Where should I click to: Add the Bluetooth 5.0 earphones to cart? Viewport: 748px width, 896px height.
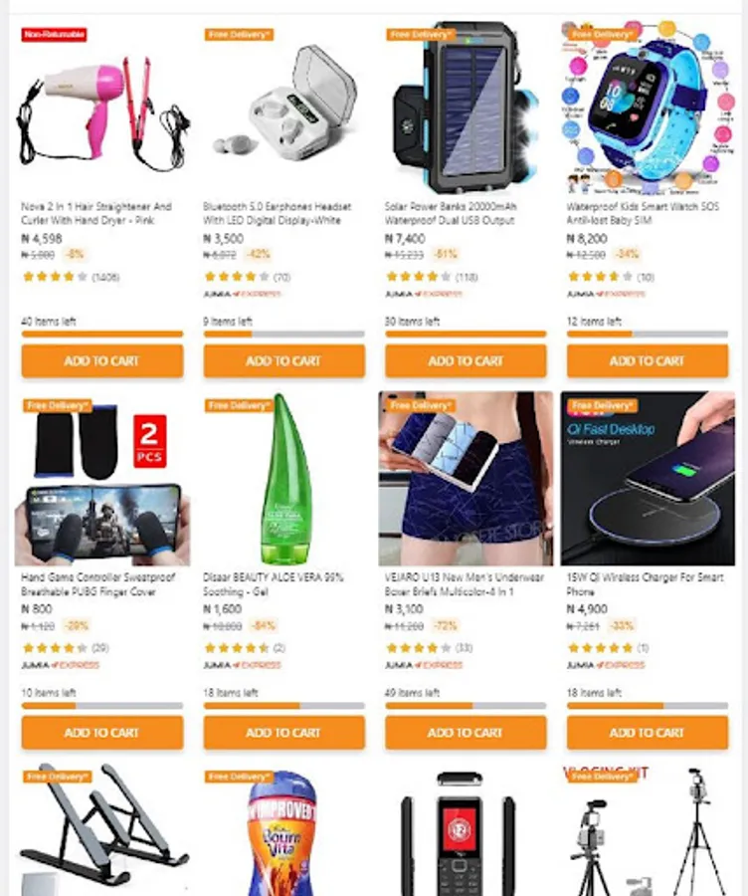[x=283, y=360]
